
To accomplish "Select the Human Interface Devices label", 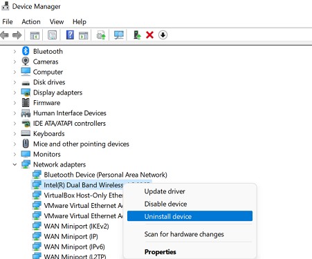I will [x=70, y=113].
